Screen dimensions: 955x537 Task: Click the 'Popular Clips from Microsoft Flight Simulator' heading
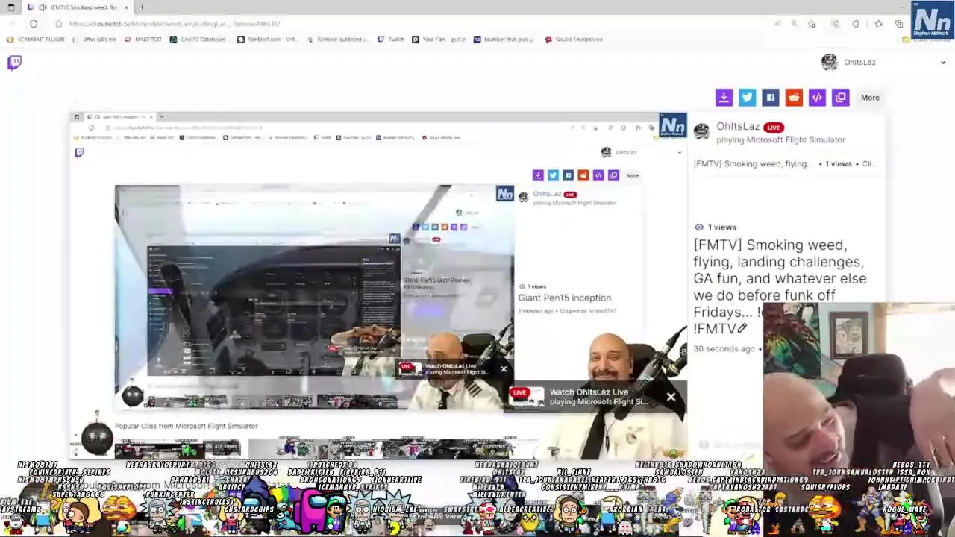[187, 426]
